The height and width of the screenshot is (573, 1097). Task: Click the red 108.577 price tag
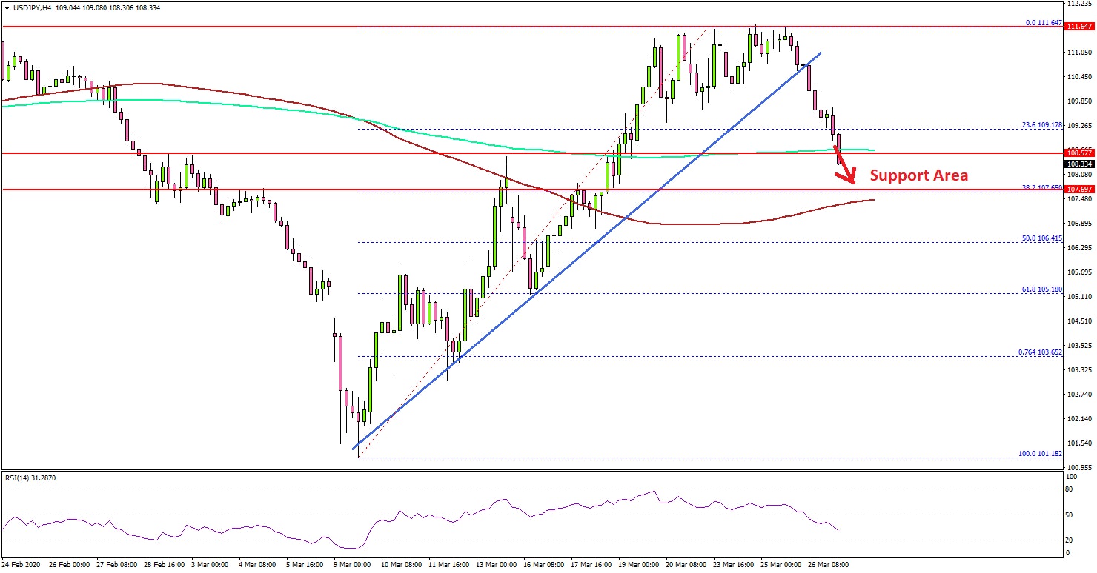[x=1078, y=153]
